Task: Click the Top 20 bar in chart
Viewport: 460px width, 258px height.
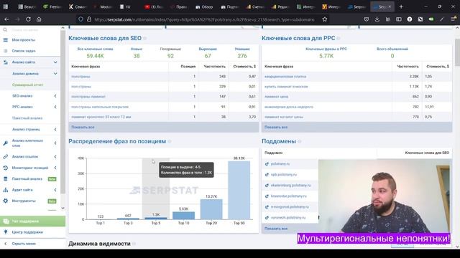Action: coord(211,209)
